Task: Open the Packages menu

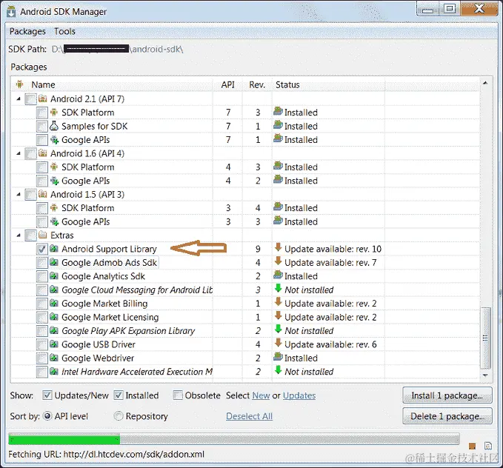Action: tap(27, 31)
